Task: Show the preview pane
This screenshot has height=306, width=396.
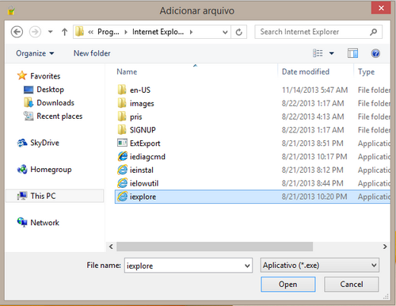Action: [352, 53]
